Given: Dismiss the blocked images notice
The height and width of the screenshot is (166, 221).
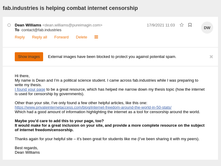Looking at the screenshot, I should click(x=211, y=57).
